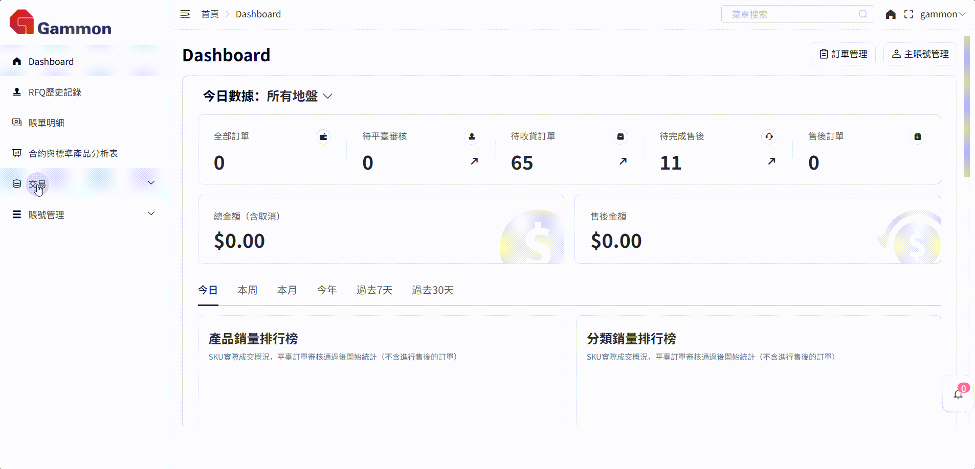975x469 pixels.
Task: Toggle fullscreen mode icon
Action: click(x=908, y=14)
